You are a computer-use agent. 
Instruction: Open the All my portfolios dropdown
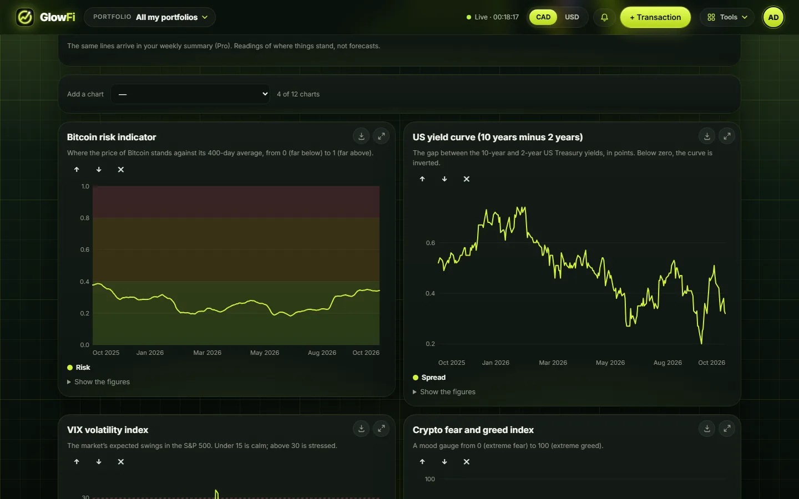pos(150,17)
